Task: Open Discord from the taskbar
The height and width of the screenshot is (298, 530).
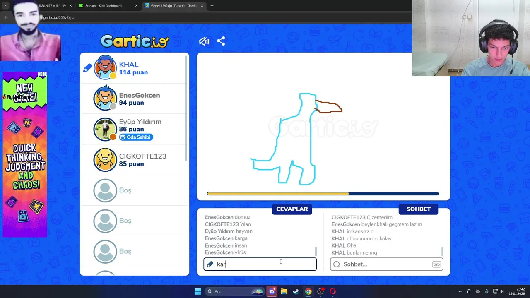Action: [272, 291]
